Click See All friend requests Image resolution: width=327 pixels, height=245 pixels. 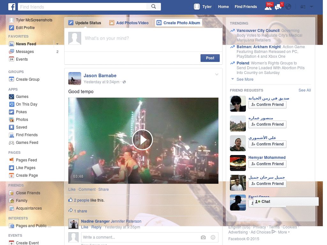point(304,90)
